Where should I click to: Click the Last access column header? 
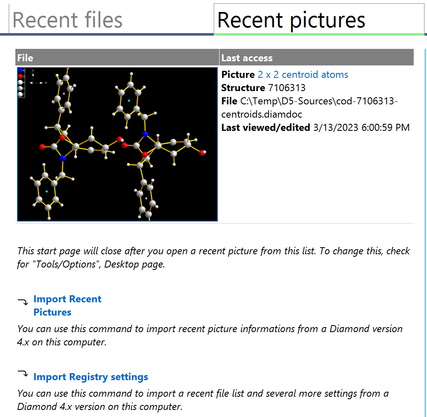click(x=247, y=58)
